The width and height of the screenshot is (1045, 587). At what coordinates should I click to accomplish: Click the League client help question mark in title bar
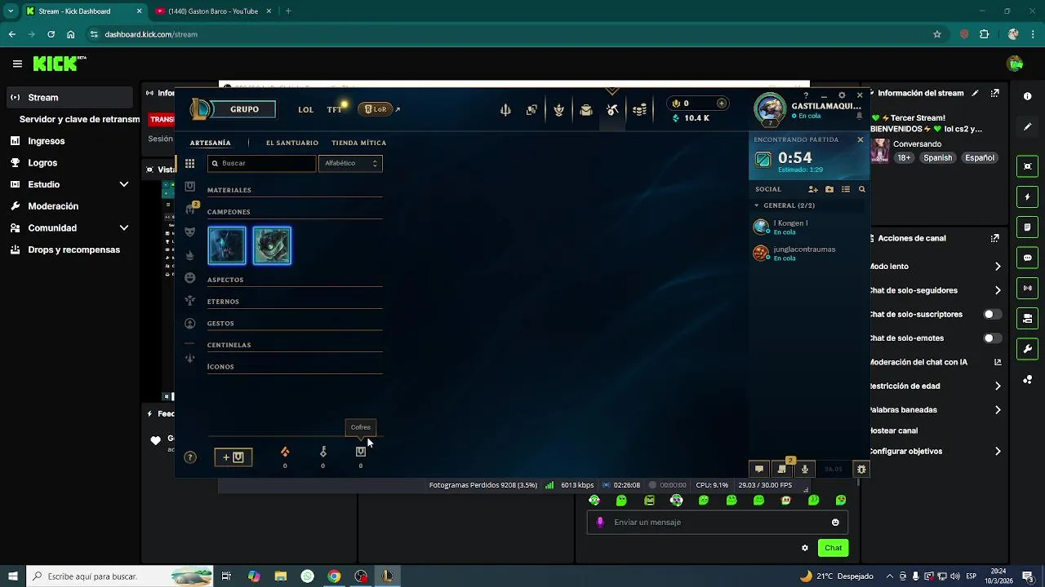[x=806, y=95]
